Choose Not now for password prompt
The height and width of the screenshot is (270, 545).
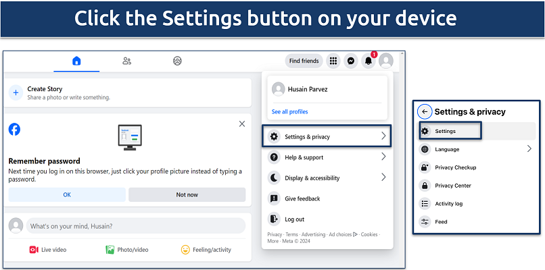[187, 194]
